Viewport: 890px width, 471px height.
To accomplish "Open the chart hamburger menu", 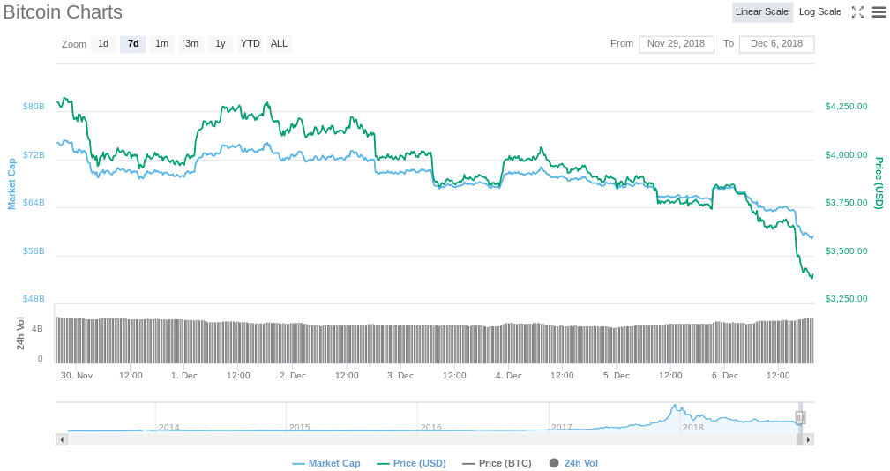I will point(879,12).
